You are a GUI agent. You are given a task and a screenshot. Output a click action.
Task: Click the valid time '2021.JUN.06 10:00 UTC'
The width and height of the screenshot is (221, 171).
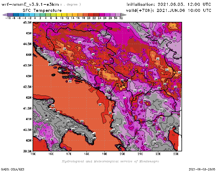tap(184, 10)
